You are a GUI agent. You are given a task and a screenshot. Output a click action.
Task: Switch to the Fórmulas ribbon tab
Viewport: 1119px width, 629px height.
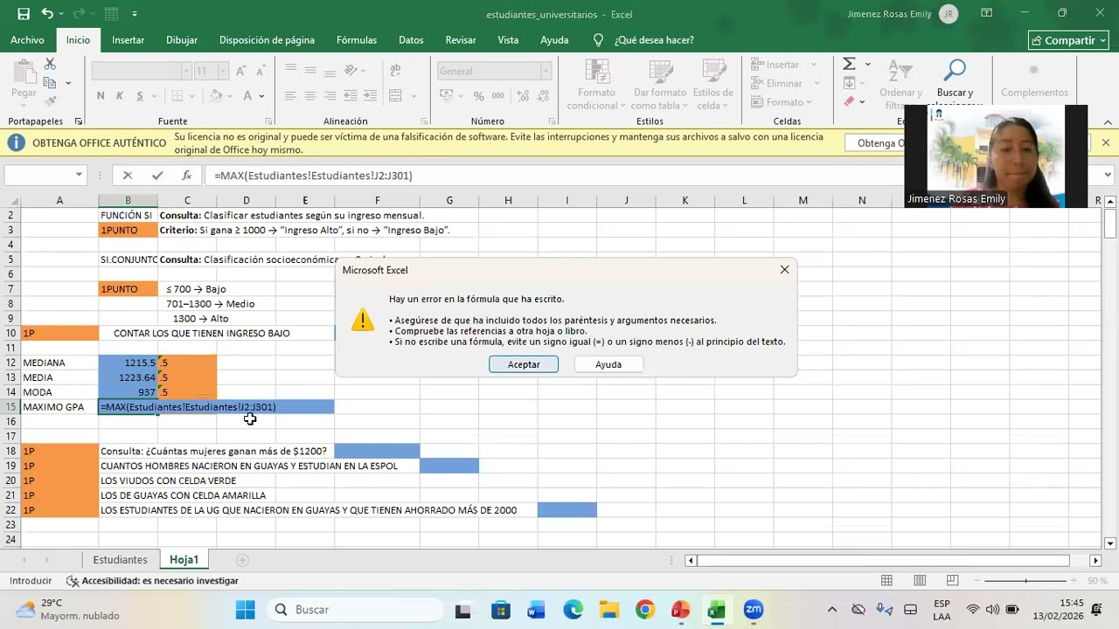point(356,40)
